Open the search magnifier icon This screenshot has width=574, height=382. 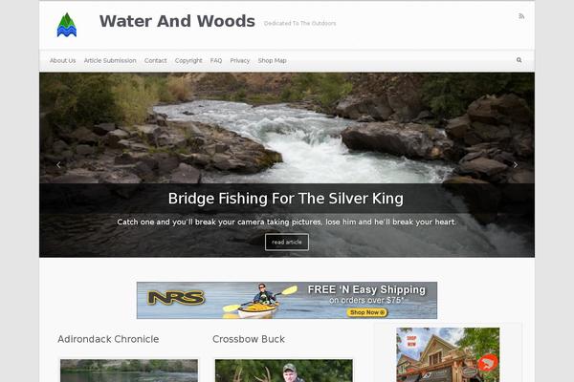519,60
